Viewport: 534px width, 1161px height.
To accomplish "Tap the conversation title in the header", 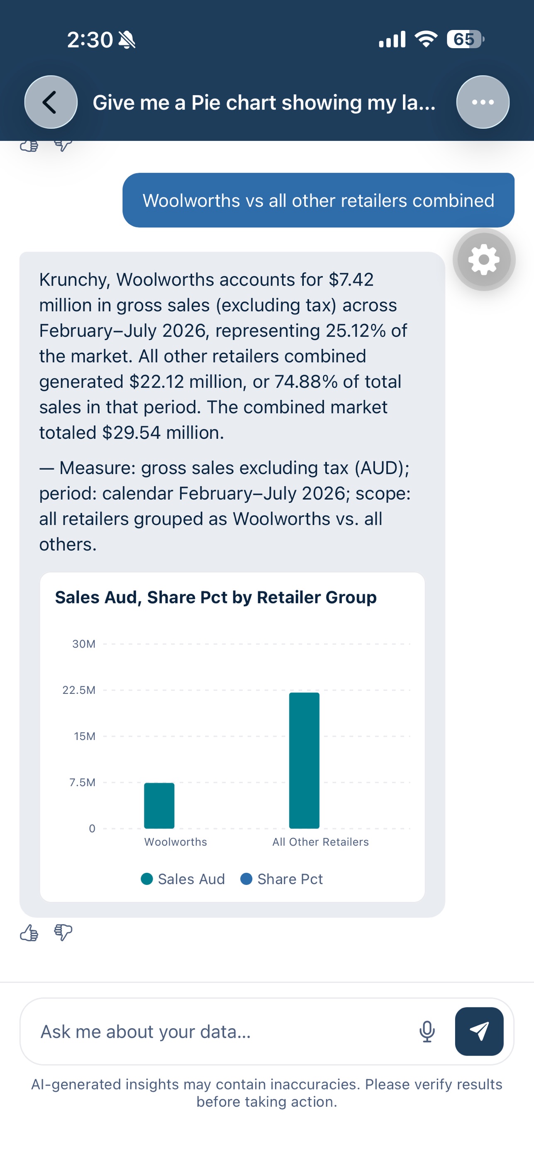I will point(264,102).
